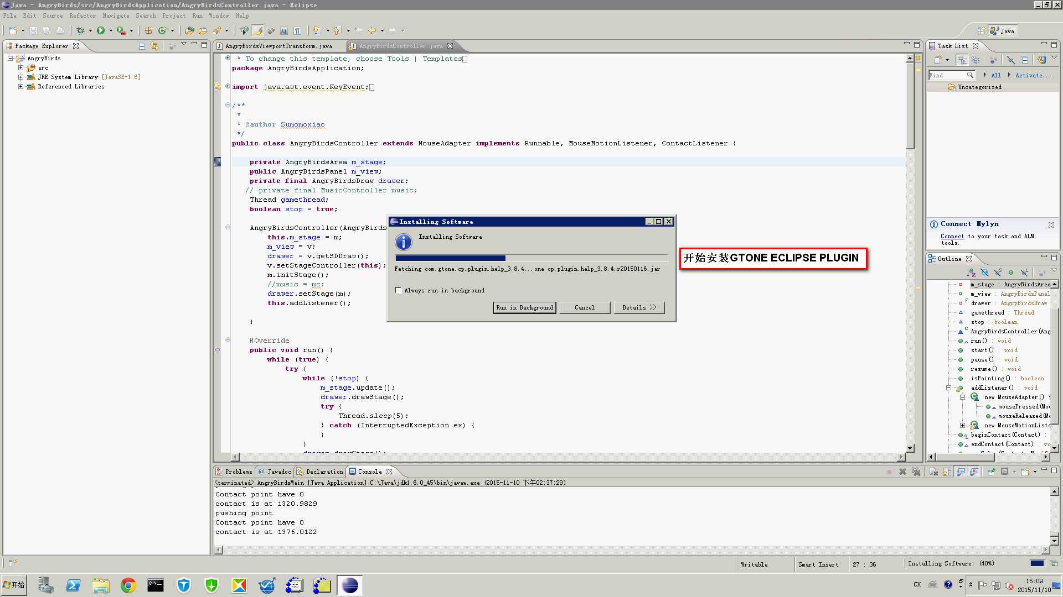1063x597 pixels.
Task: Toggle Hide Non-Public Members in Outline
Action: (x=1011, y=273)
